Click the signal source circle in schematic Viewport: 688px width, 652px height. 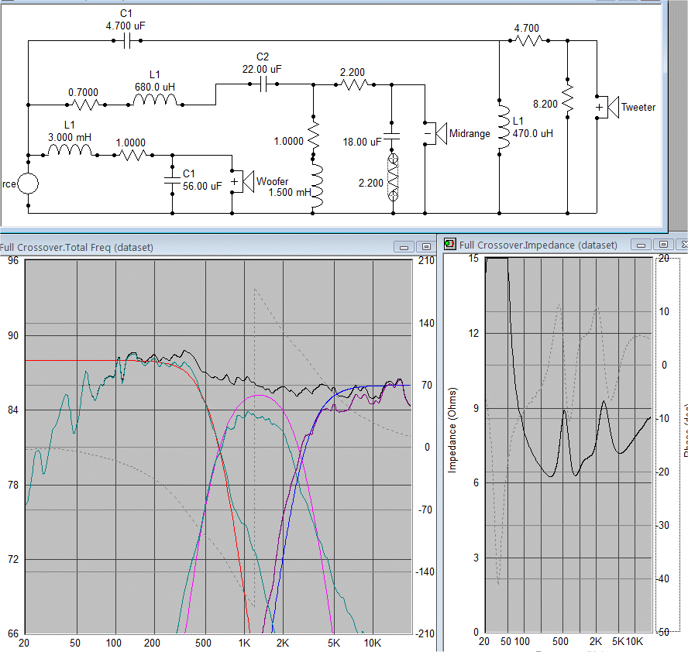click(x=28, y=184)
